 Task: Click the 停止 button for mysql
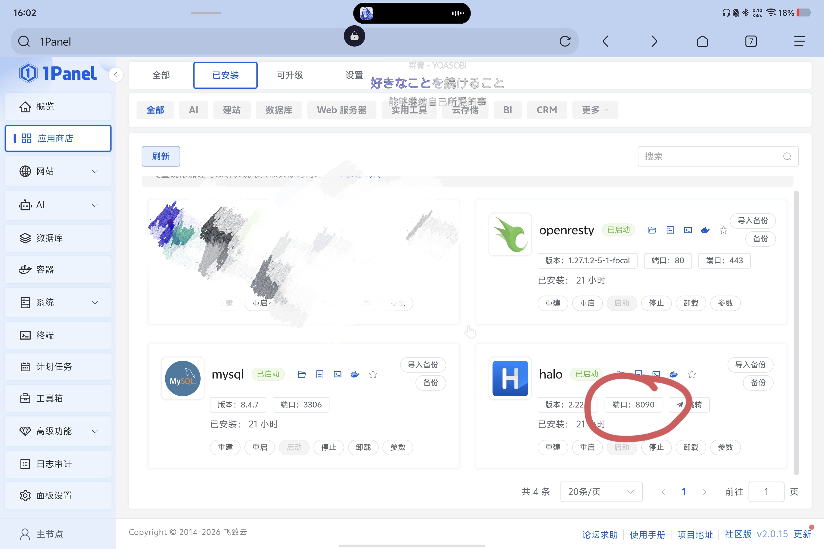pyautogui.click(x=329, y=447)
